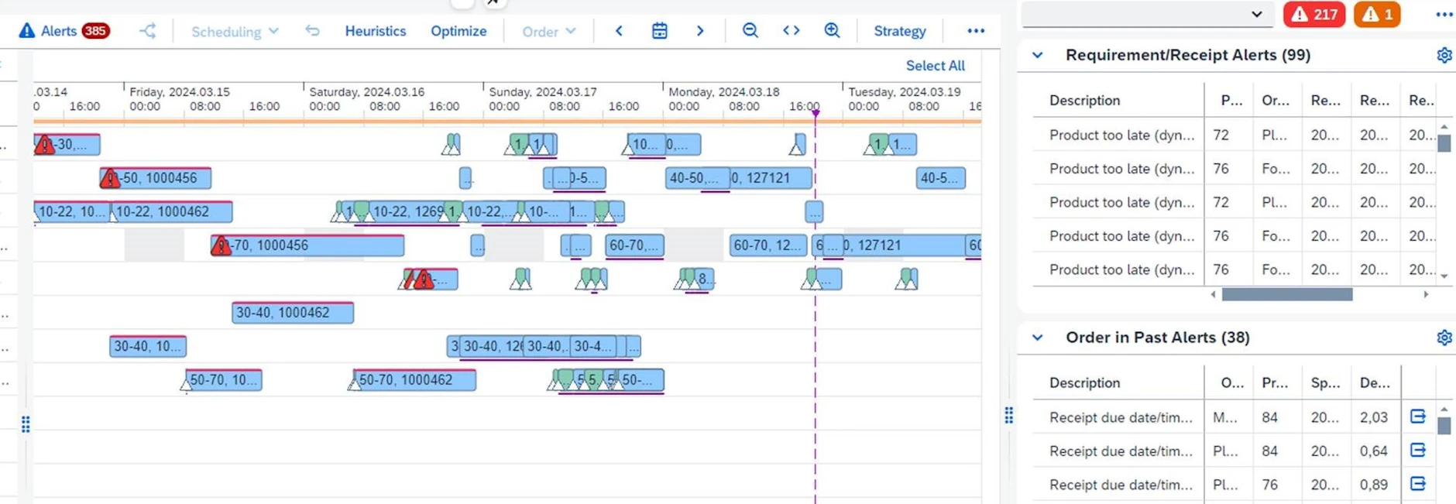Open the Heuristics menu
This screenshot has width=1456, height=504.
[x=375, y=31]
